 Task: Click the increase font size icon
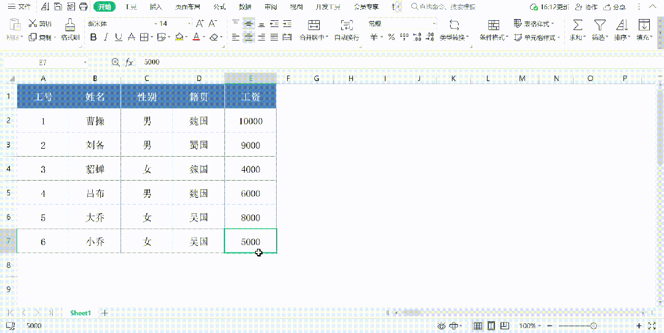tap(200, 24)
